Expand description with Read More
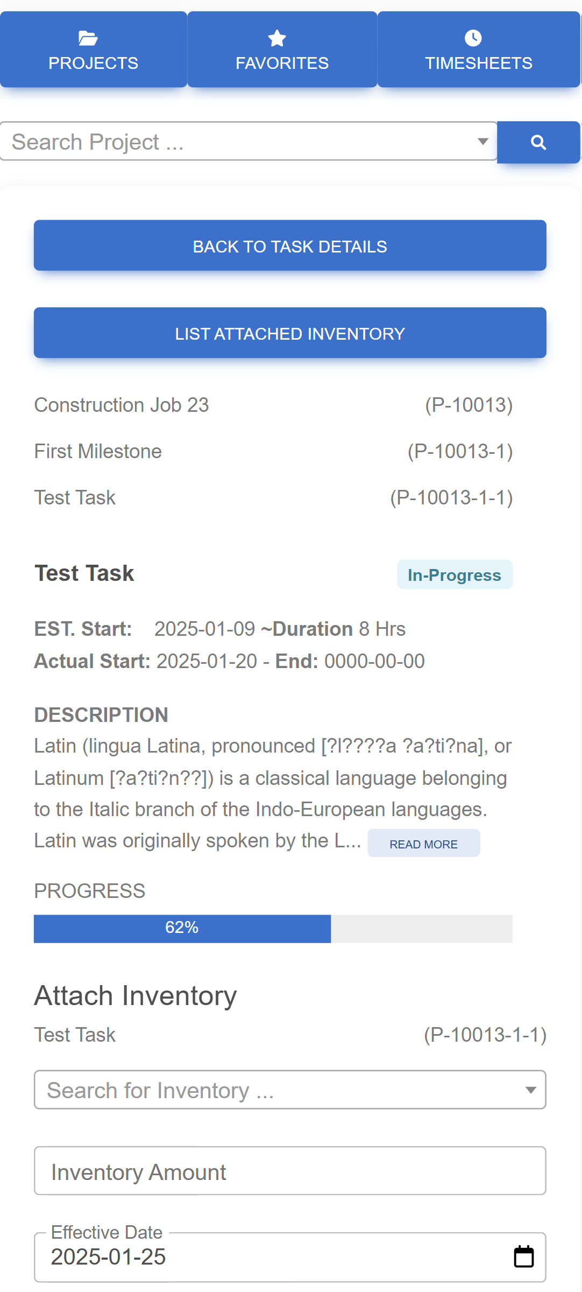Image resolution: width=582 pixels, height=1292 pixels. [x=424, y=844]
